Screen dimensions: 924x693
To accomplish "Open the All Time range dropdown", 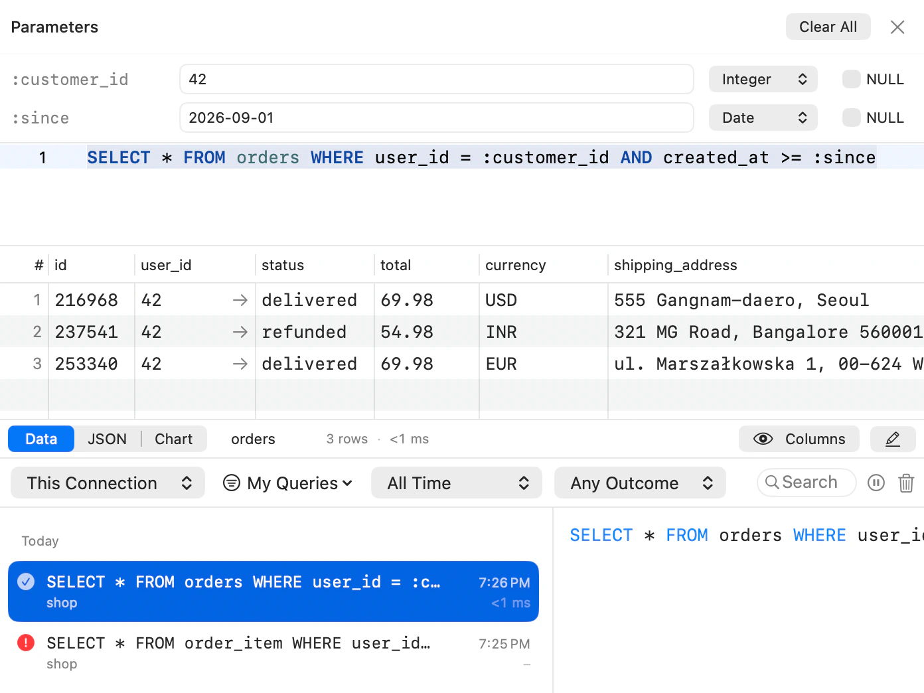I will [457, 483].
